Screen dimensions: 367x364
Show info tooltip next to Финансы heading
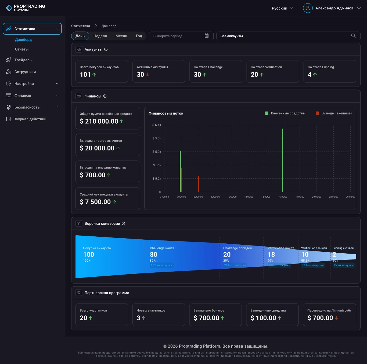(105, 96)
